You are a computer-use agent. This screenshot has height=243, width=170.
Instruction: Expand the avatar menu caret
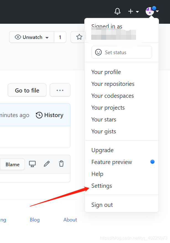157,11
